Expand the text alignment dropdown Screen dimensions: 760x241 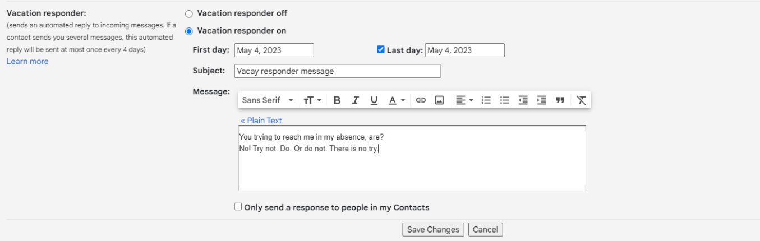click(x=464, y=100)
